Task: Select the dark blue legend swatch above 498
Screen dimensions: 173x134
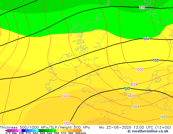Action: 23,130
